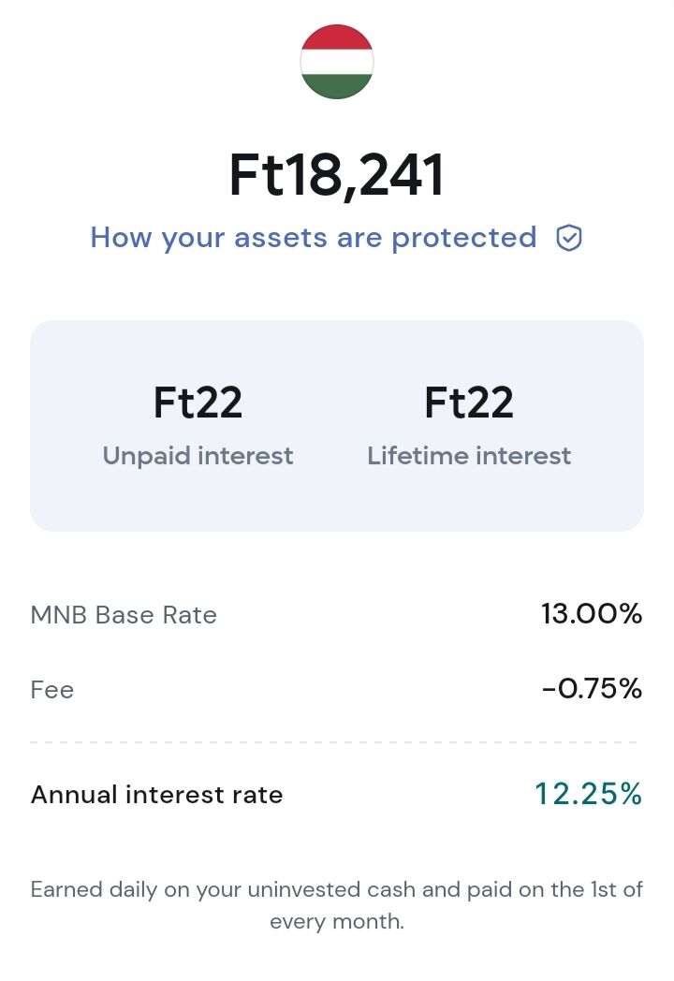Tap the light blue interest summary card
This screenshot has height=981, width=674.
pos(337,426)
